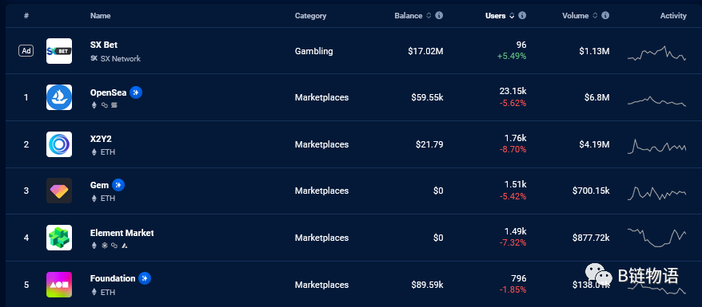Viewport: 702px width, 307px height.
Task: Sort by Users using the arrow toggle
Action: (512, 16)
